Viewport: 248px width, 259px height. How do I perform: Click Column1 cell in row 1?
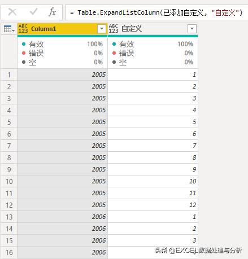tap(62, 74)
